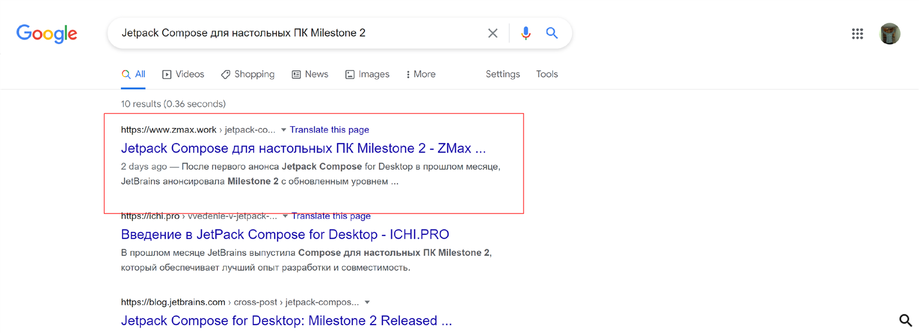Viewport: 919px width, 333px height.
Task: Open the ZMax Jetpack Compose Milestone 2 result
Action: point(303,148)
